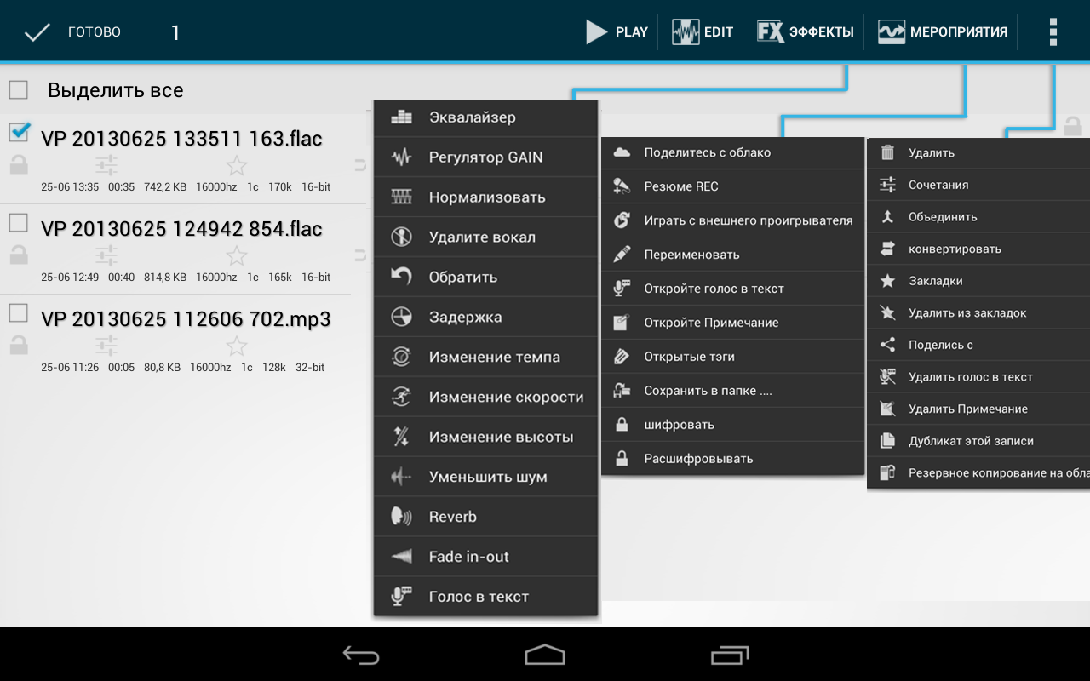
Task: Open the ЭФФЕКТЫ effects dropdown
Action: coord(805,32)
